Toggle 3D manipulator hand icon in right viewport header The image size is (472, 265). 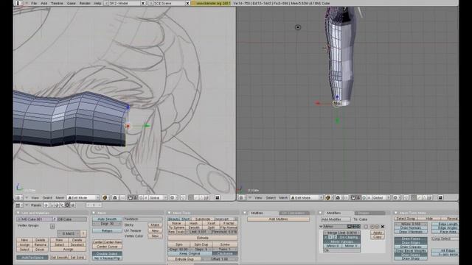[353, 198]
